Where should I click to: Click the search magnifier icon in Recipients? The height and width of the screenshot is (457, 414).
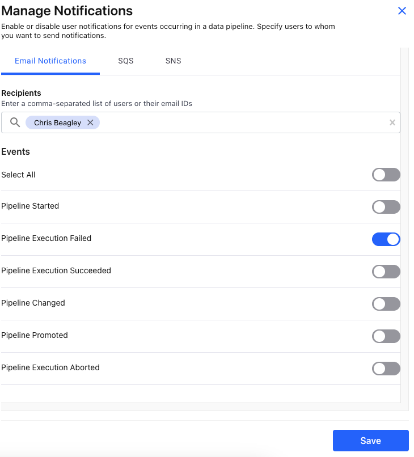point(15,122)
